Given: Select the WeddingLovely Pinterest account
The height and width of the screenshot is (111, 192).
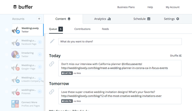Looking at the screenshot, I should (x=27, y=92).
